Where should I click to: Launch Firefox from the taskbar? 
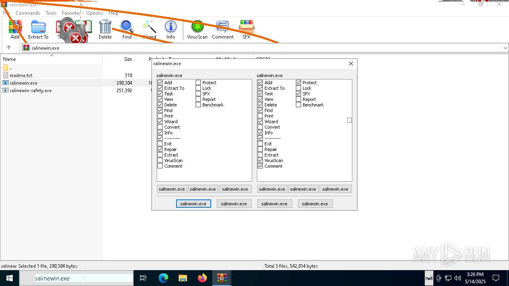pyautogui.click(x=202, y=278)
